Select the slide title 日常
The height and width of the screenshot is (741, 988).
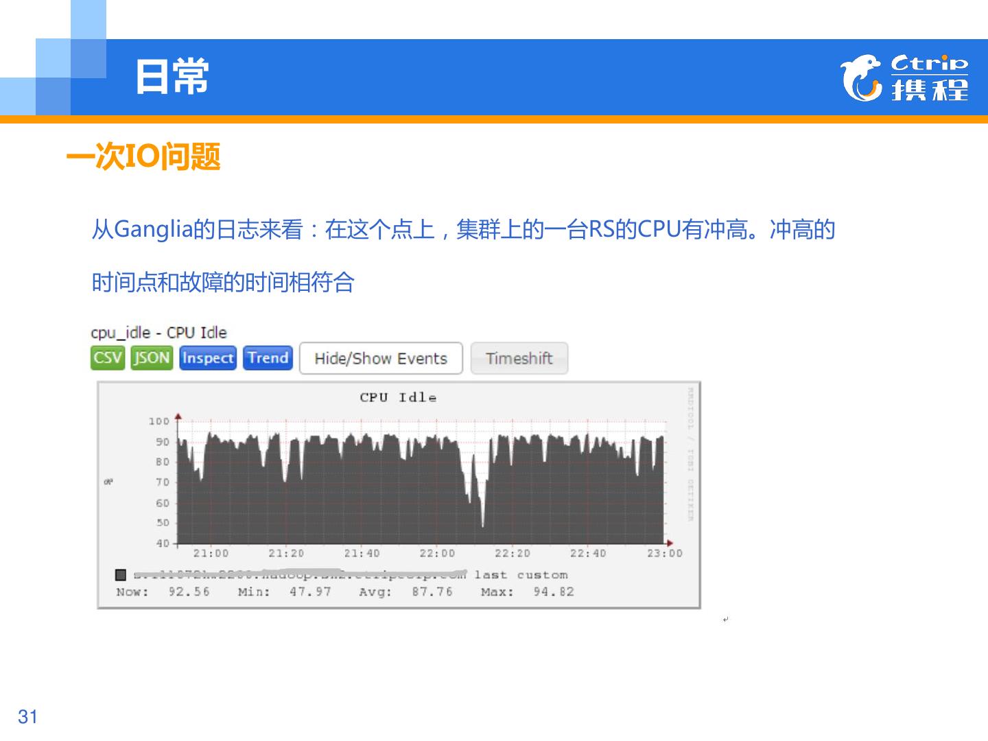(172, 76)
